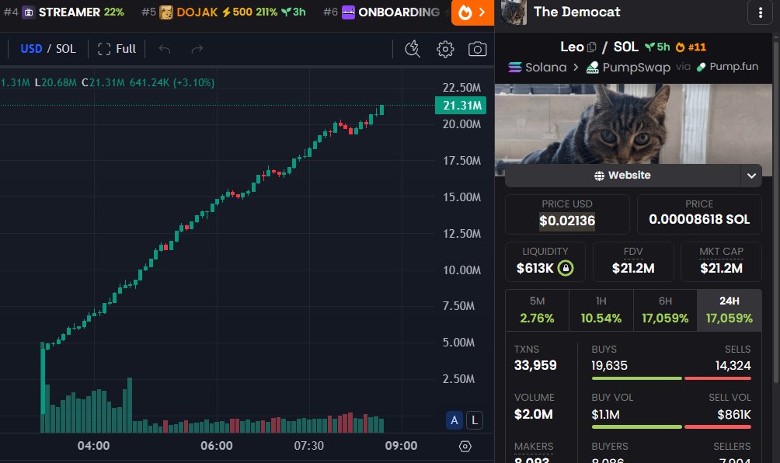
Task: Click the Solana chain link
Action: pos(538,67)
